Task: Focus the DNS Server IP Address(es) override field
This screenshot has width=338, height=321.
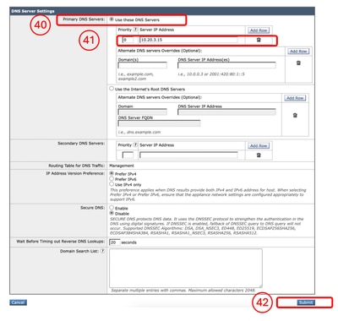Action: [x=226, y=65]
